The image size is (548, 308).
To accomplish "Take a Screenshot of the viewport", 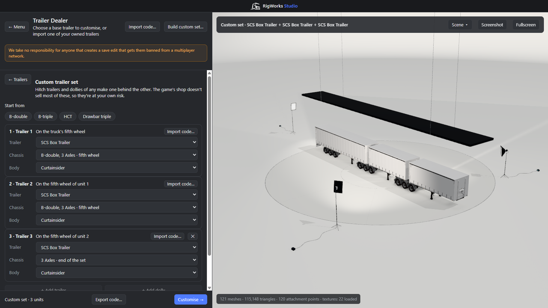I will point(492,25).
